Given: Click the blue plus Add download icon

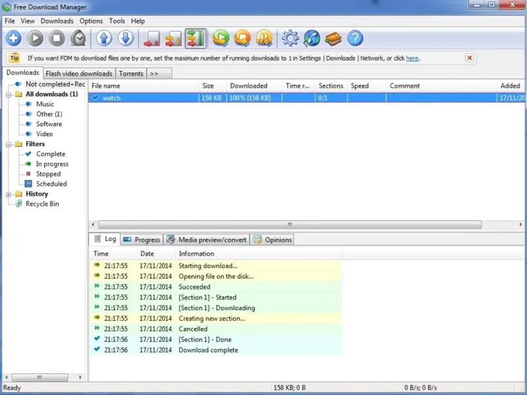Looking at the screenshot, I should click(14, 38).
